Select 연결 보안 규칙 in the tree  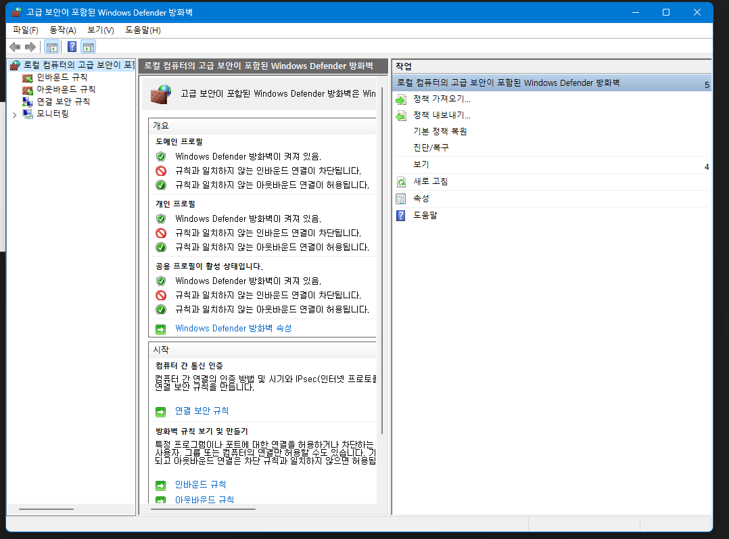tap(64, 101)
